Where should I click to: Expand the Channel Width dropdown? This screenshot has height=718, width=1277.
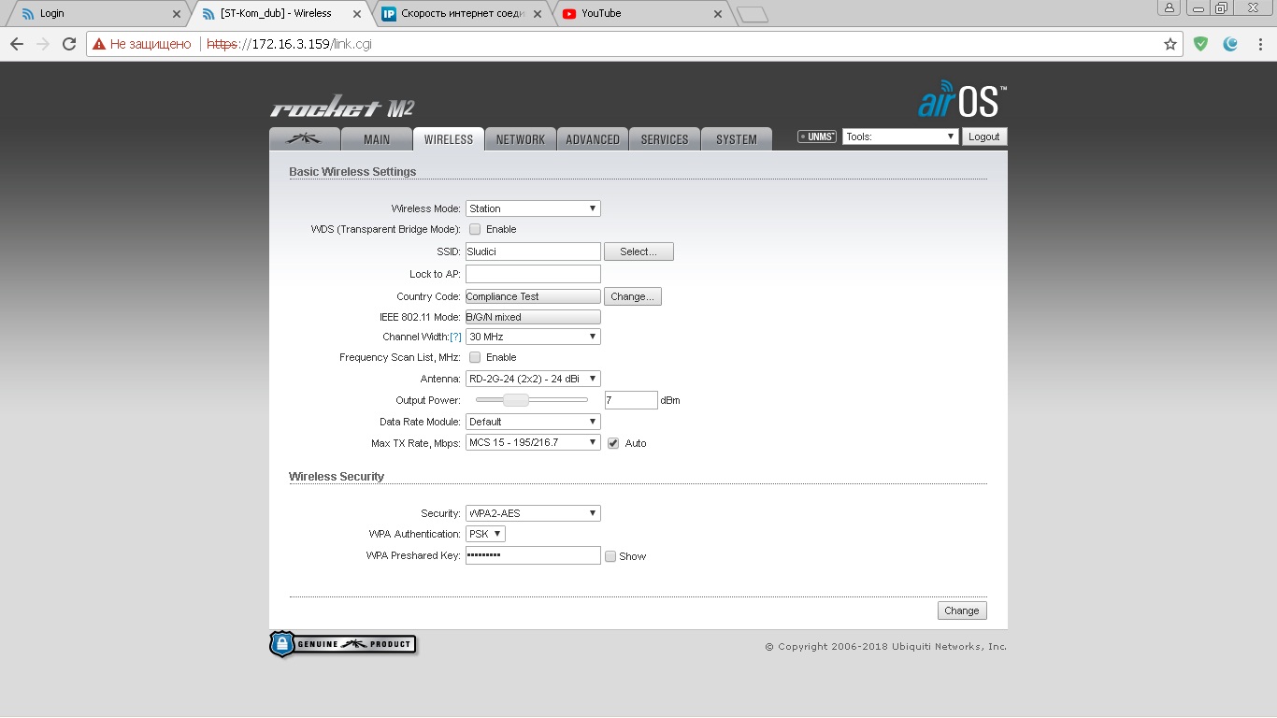tap(533, 337)
